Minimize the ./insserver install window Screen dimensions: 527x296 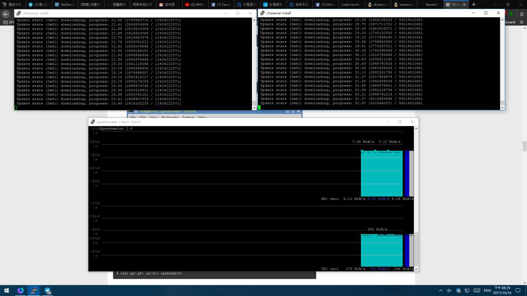(473, 13)
